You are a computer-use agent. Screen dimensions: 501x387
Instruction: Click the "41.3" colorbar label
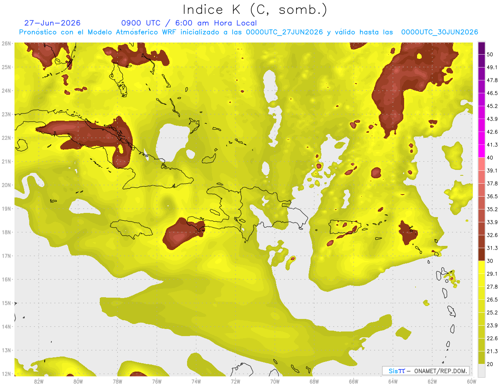coord(492,145)
